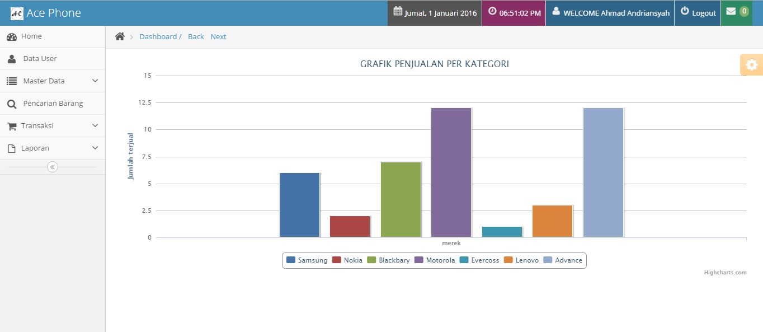Screen dimensions: 763x332
Task: Click the Back link
Action: tap(196, 36)
